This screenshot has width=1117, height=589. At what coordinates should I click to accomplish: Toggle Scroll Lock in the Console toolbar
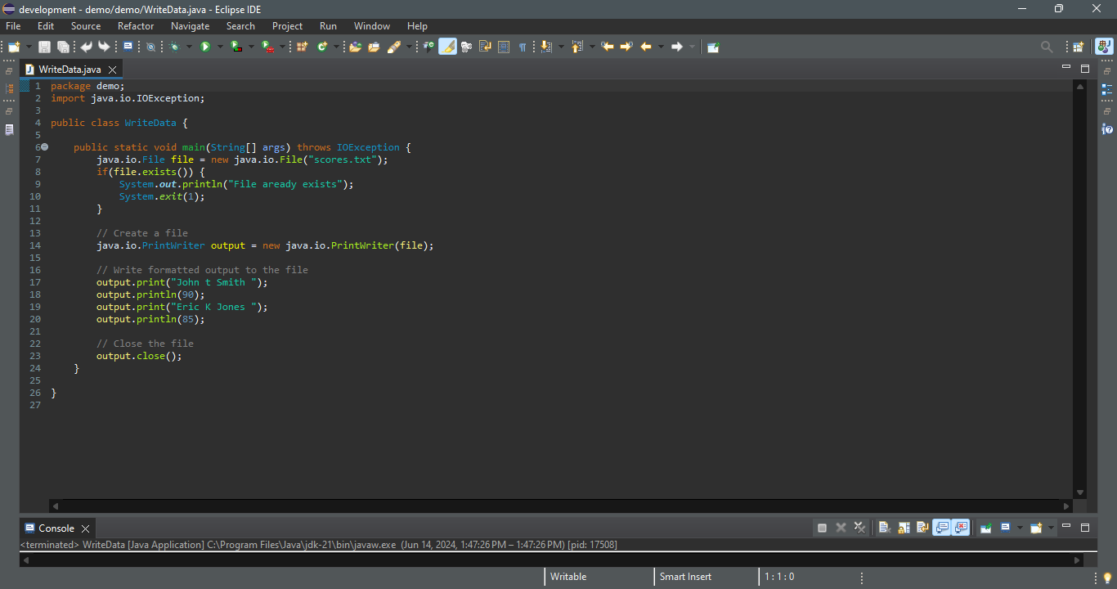[904, 528]
